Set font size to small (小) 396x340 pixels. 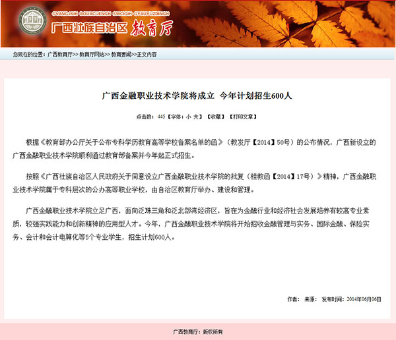point(188,116)
